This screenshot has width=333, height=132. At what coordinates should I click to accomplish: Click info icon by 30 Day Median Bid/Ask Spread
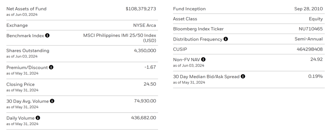click(x=243, y=76)
